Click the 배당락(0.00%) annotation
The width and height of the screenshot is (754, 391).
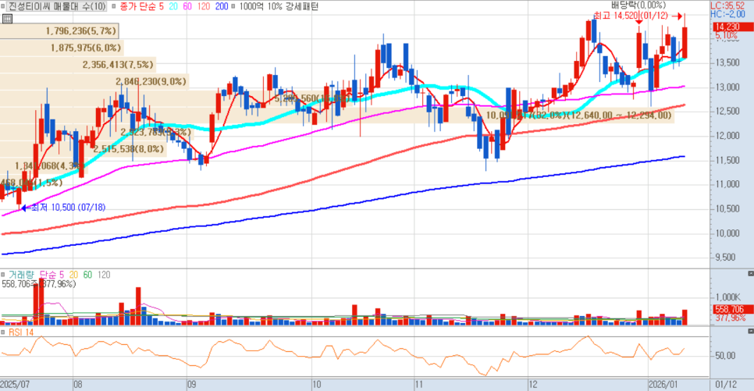638,5
